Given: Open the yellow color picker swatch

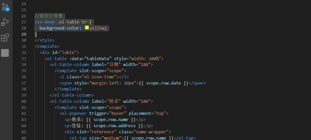Looking at the screenshot, I should (x=87, y=28).
